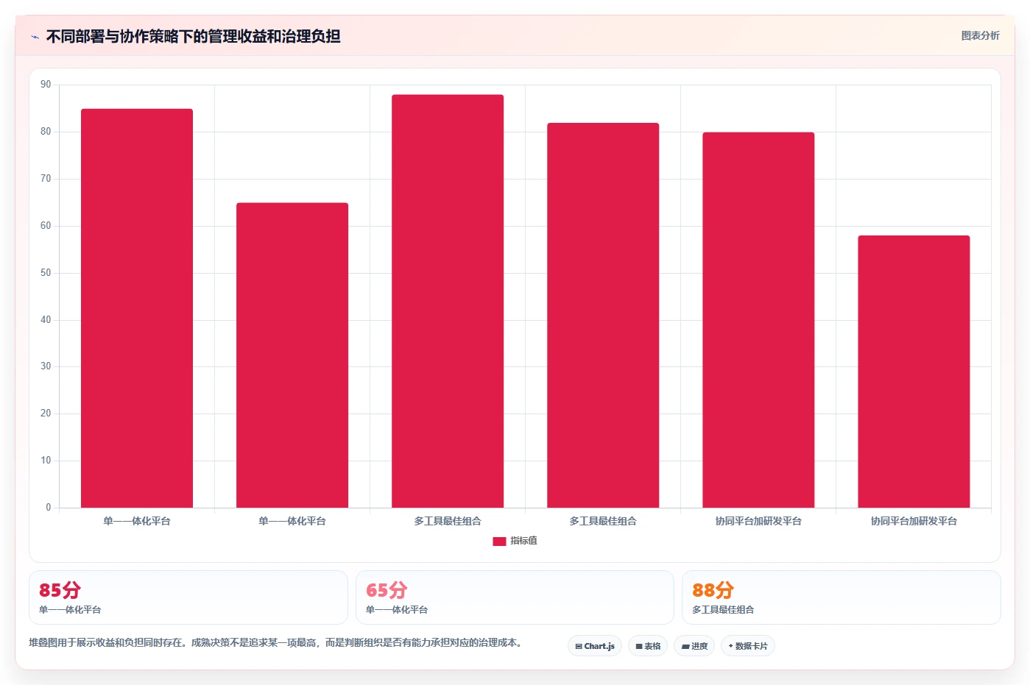Select the bar with value 65

click(292, 355)
